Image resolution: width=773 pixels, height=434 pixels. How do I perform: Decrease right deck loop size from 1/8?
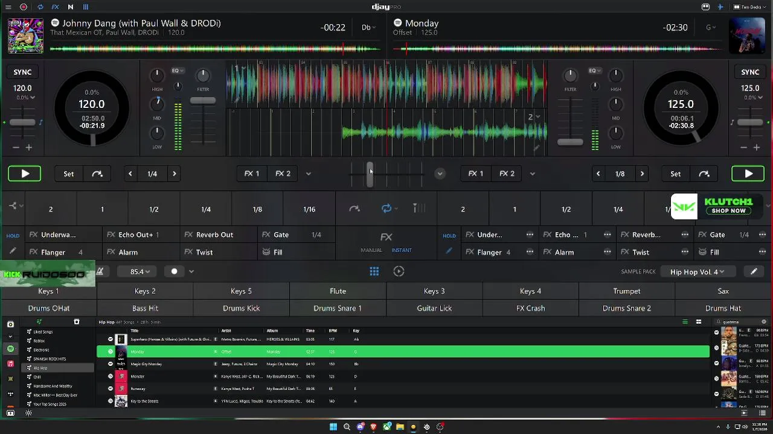tap(598, 174)
